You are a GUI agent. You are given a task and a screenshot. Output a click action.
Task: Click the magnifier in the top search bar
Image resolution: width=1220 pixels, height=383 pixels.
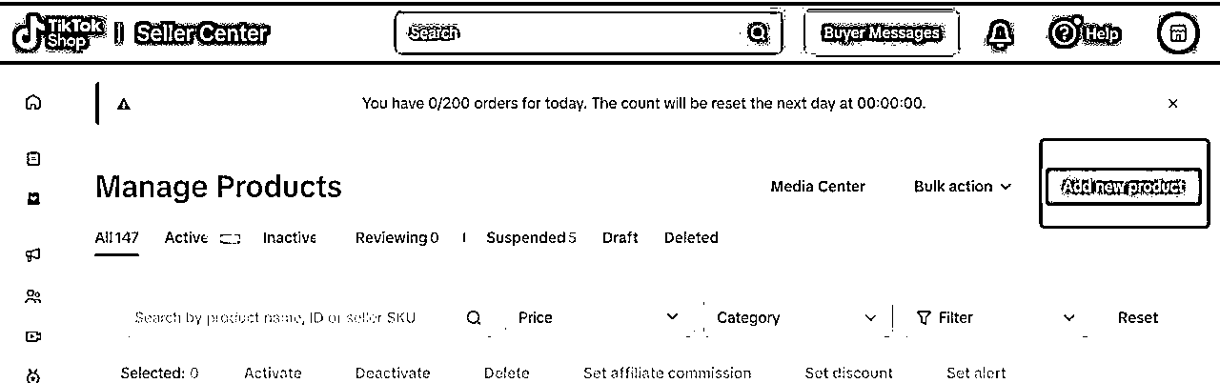[758, 33]
